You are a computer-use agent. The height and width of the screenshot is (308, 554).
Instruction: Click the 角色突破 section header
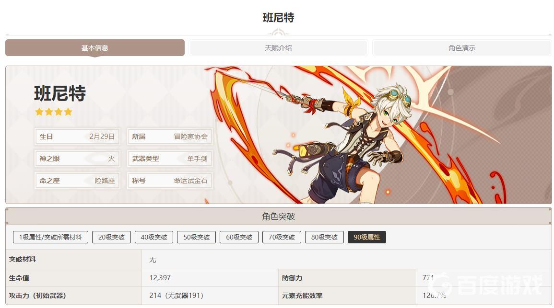[x=278, y=216]
